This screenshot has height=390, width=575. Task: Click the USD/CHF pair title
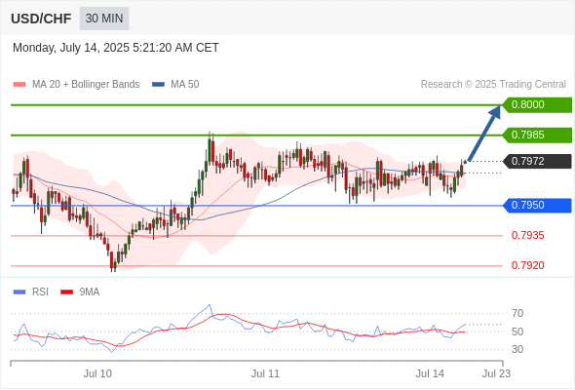tap(41, 19)
